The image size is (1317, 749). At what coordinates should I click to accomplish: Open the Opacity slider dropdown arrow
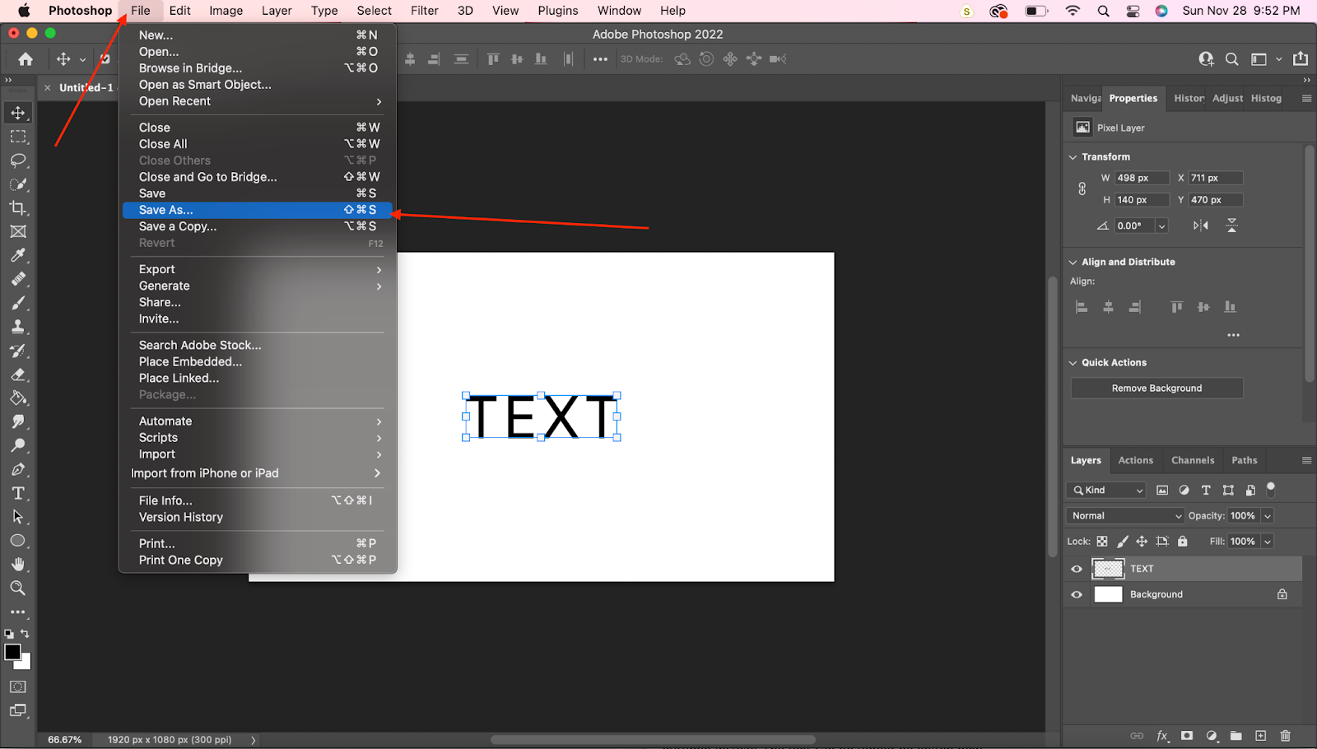(x=1268, y=516)
